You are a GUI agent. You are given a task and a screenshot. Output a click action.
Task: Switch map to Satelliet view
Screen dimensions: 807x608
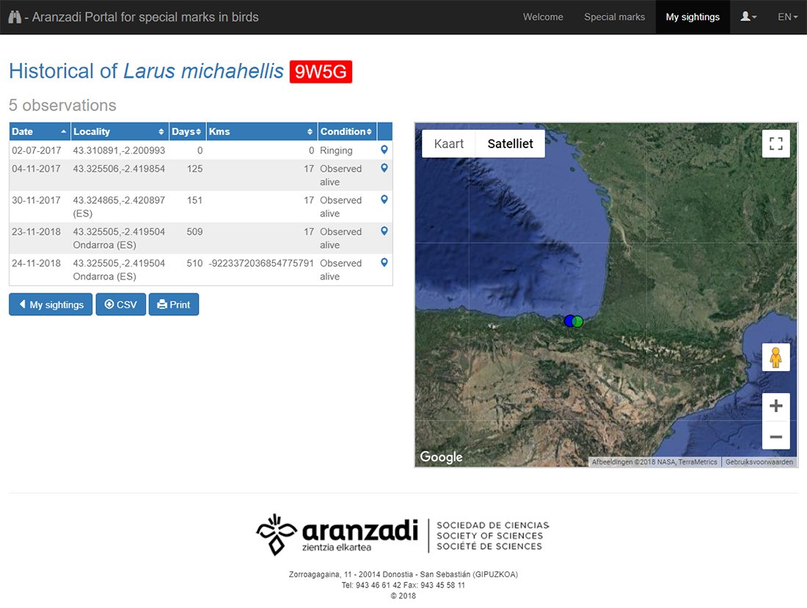click(x=510, y=144)
